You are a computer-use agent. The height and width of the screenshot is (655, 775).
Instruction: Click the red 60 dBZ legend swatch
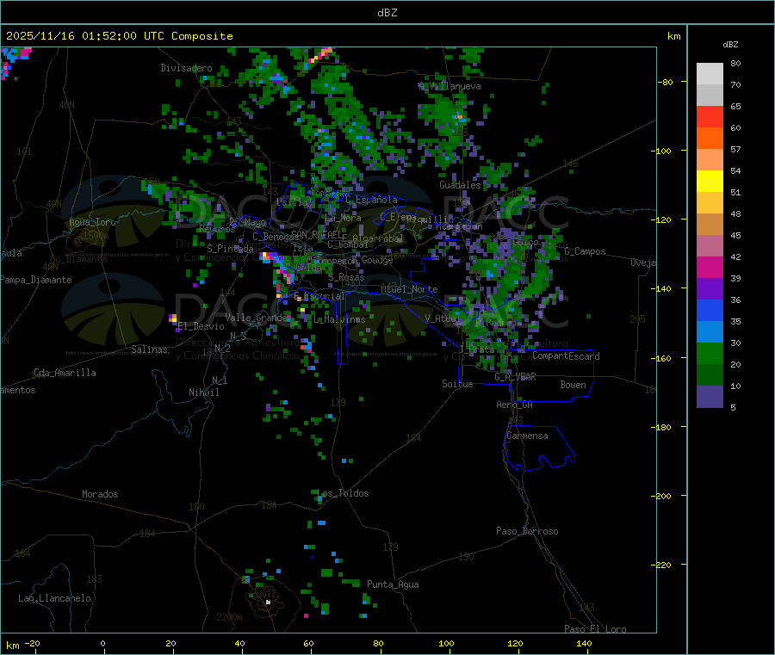[710, 116]
